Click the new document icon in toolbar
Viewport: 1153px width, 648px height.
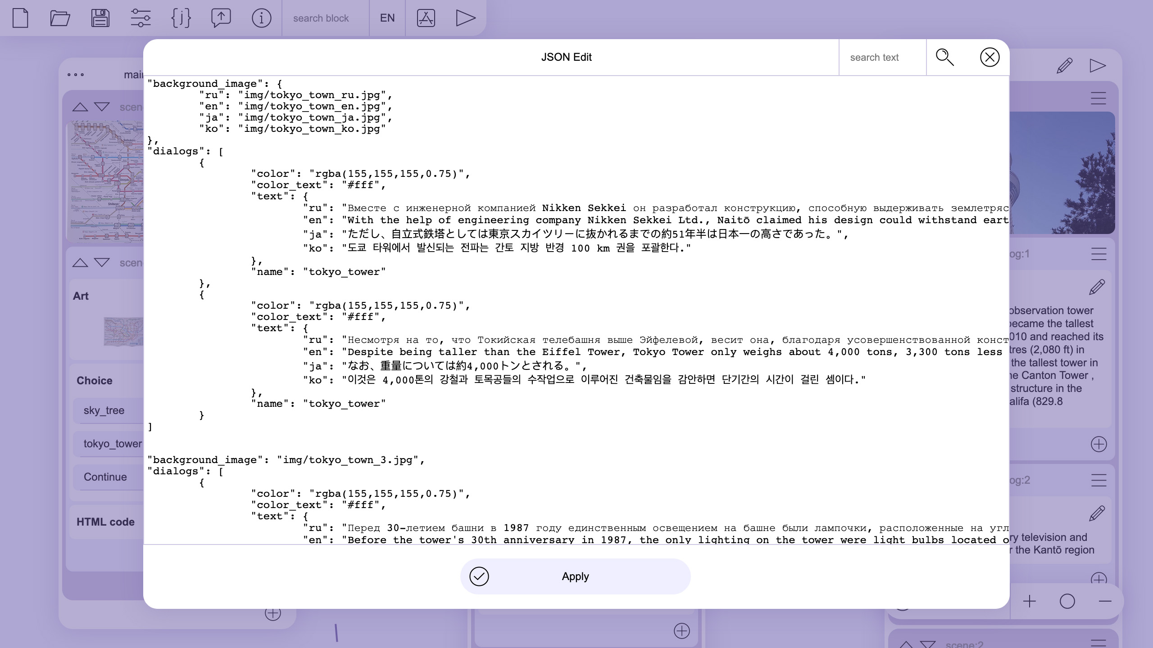20,18
